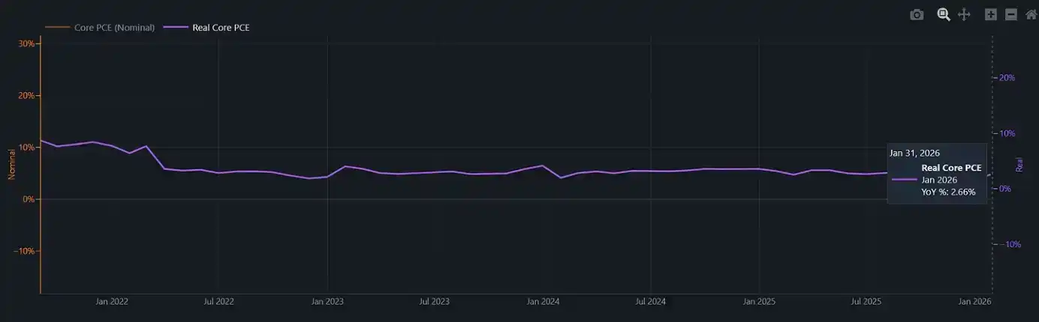The image size is (1039, 322).
Task: Click the purple Real Core PCE line swatch
Action: coord(175,28)
